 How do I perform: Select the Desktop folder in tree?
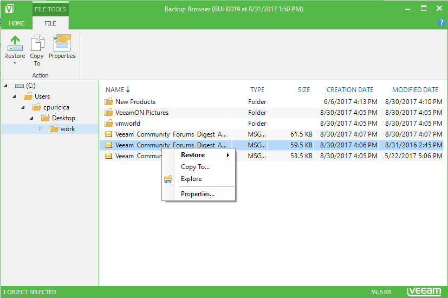63,118
